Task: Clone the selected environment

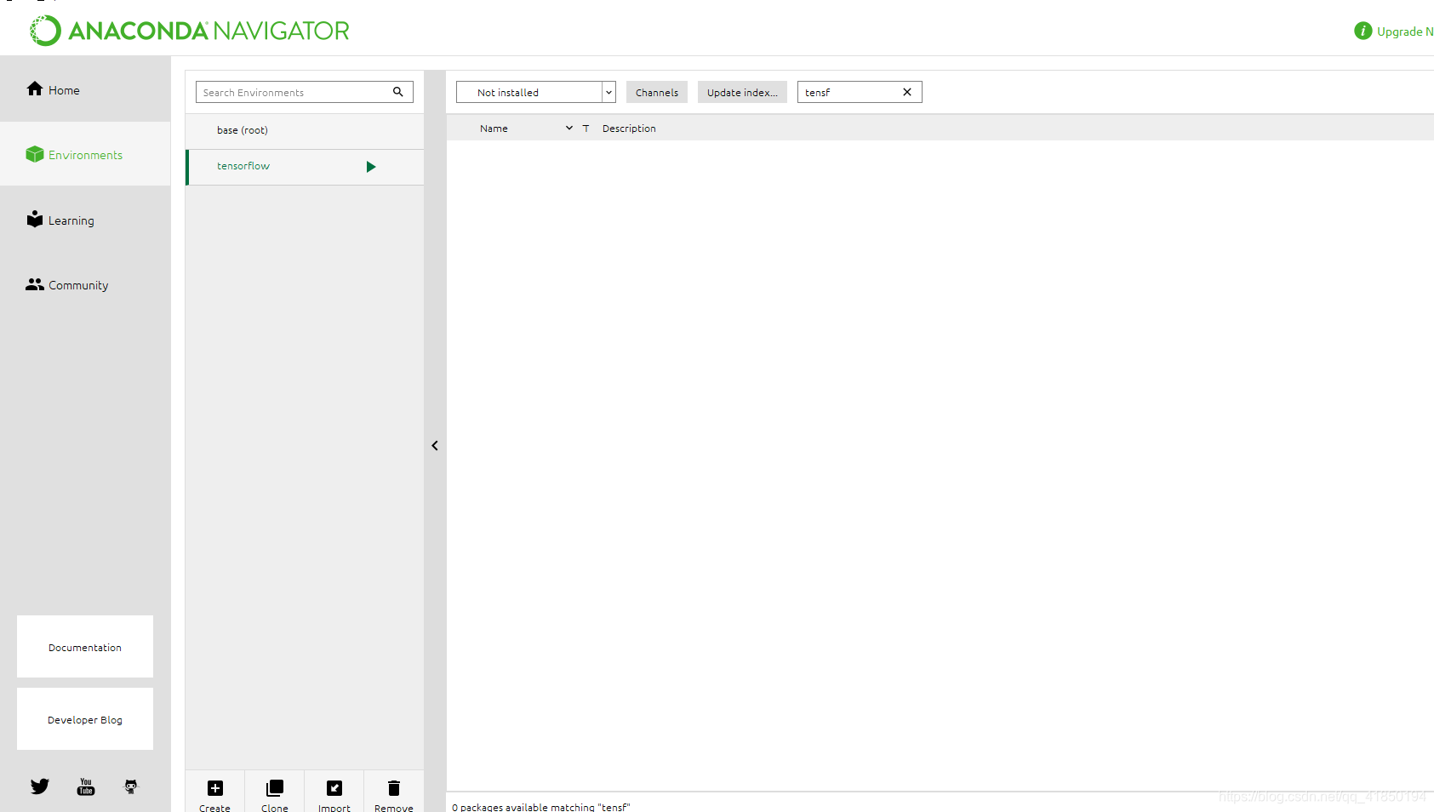Action: 275,795
